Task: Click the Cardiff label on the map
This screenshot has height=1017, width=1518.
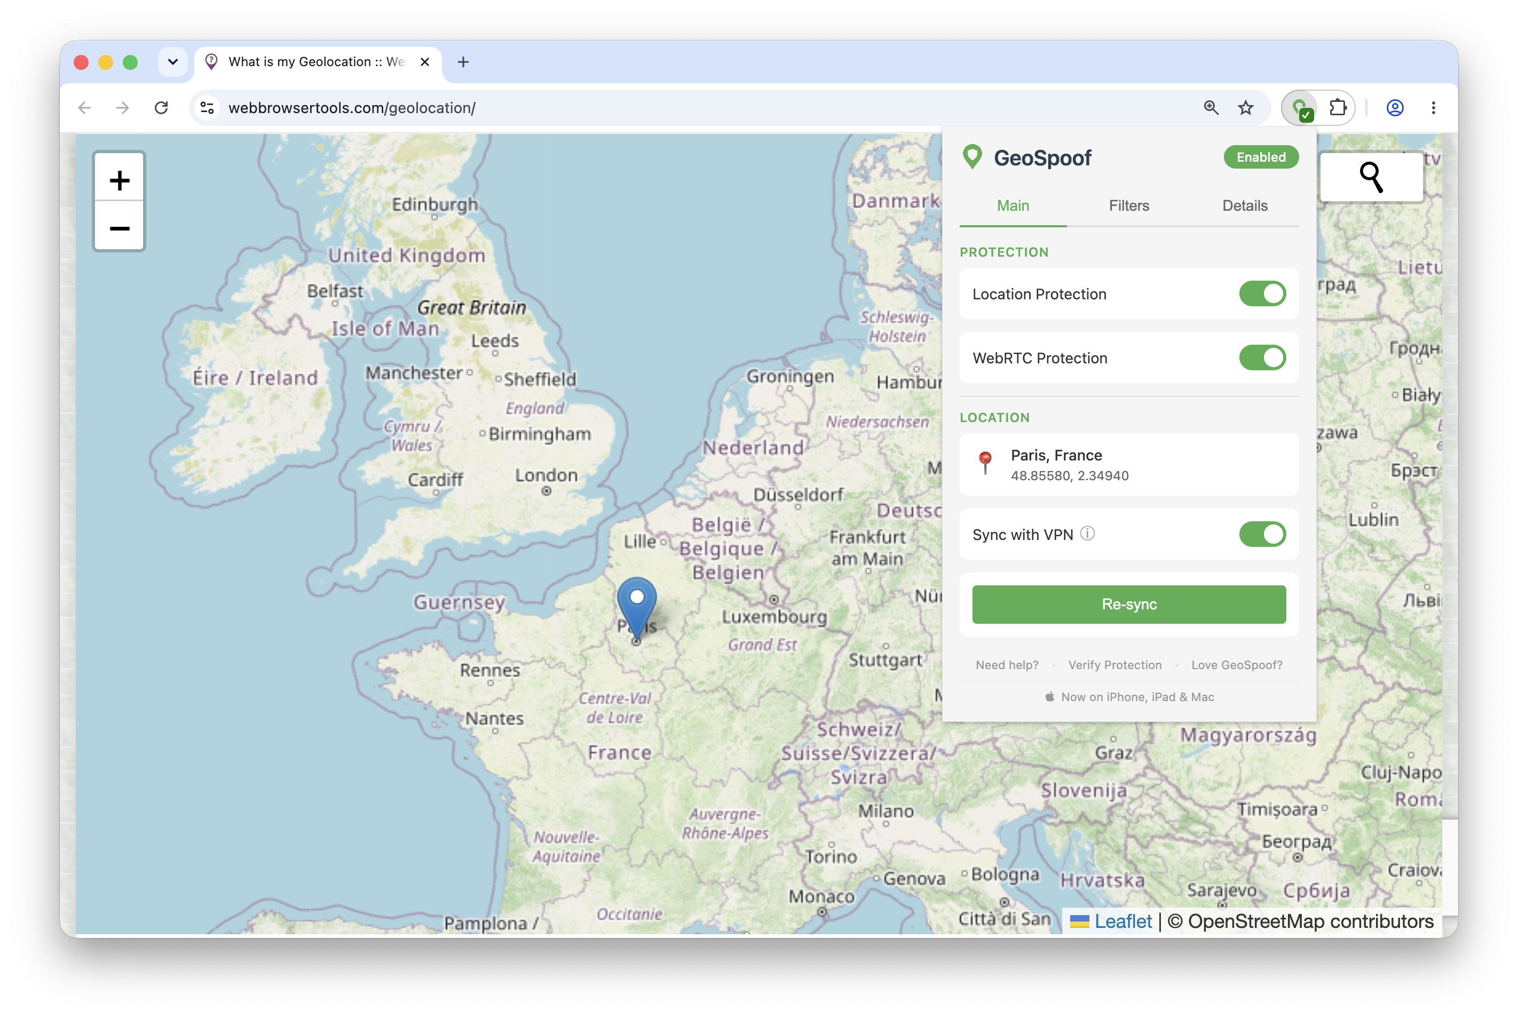Action: pos(436,480)
